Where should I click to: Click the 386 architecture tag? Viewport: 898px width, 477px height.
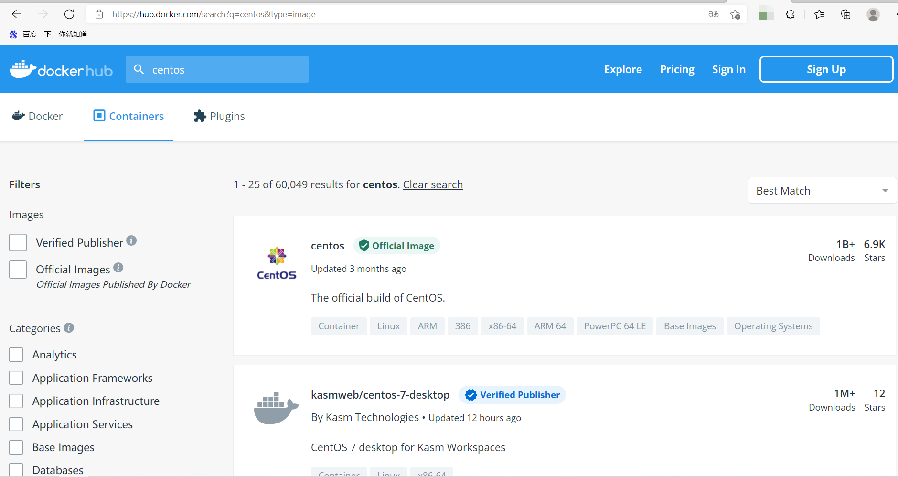(463, 326)
